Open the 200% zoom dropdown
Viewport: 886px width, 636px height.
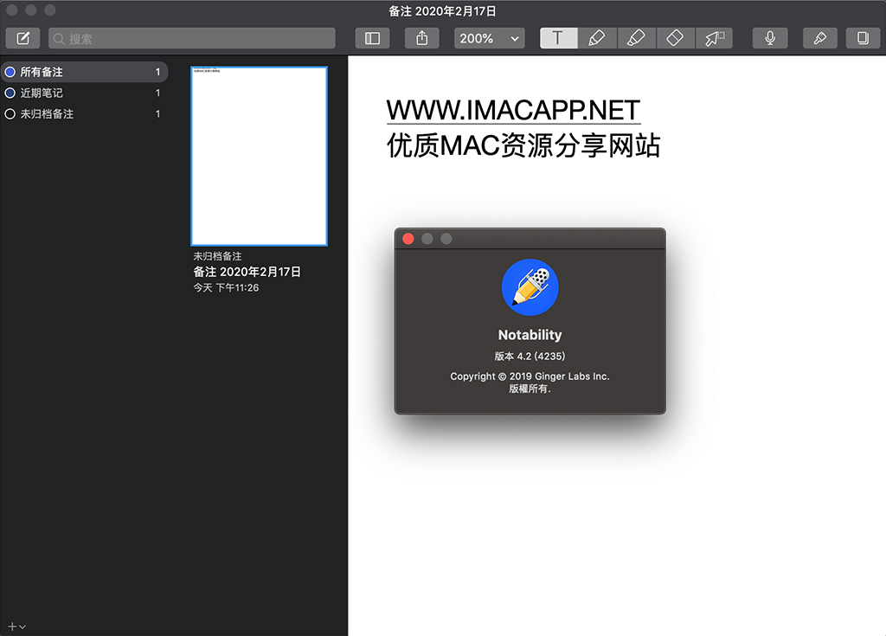(x=490, y=38)
